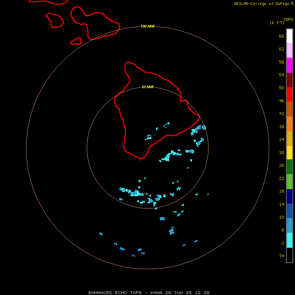Image resolution: width=295 pixels, height=295 pixels.
Task: Click the TH threshold legend label
Action: [282, 256]
